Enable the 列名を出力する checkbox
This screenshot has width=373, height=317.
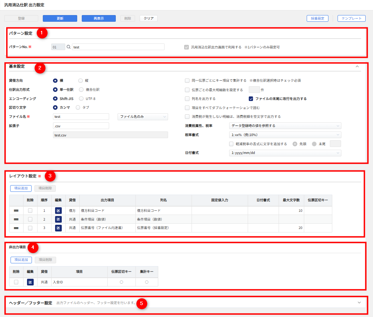click(x=187, y=99)
